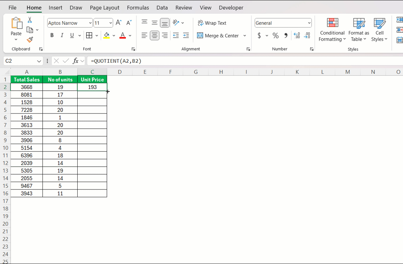Apply middle align to cell

coord(155,23)
